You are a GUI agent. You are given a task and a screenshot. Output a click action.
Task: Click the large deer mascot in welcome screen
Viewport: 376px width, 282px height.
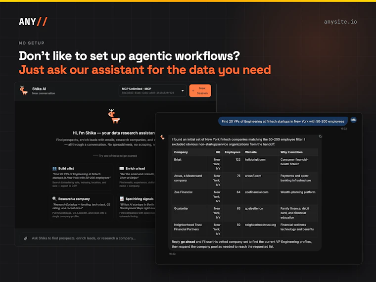[x=114, y=116]
